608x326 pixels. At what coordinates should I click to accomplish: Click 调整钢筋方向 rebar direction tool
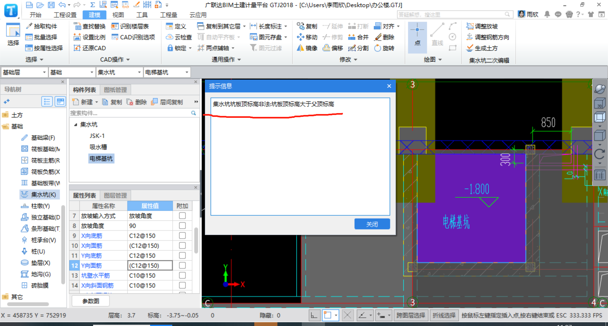click(x=488, y=37)
